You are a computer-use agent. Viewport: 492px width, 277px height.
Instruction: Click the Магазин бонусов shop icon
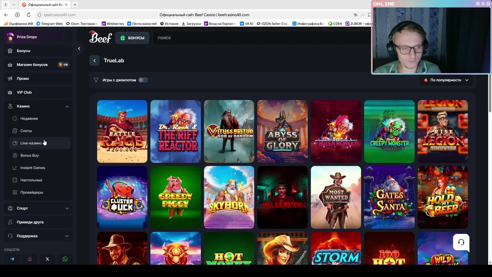coord(10,65)
